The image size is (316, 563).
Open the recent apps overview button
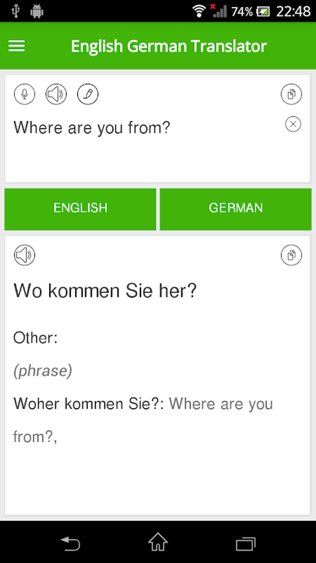tap(245, 543)
